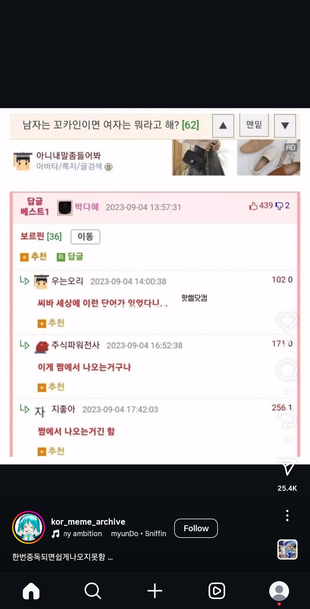Share the reel via the paper plane icon
The height and width of the screenshot is (609, 310).
click(287, 467)
